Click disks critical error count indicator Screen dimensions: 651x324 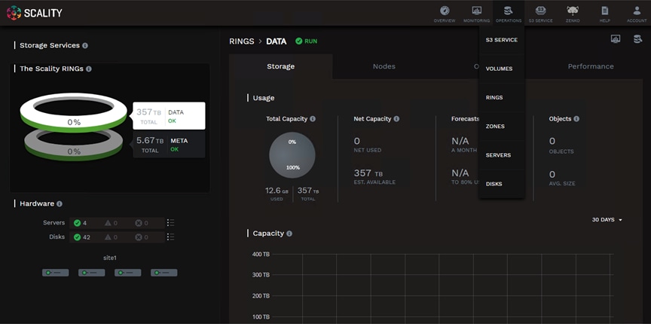point(142,237)
